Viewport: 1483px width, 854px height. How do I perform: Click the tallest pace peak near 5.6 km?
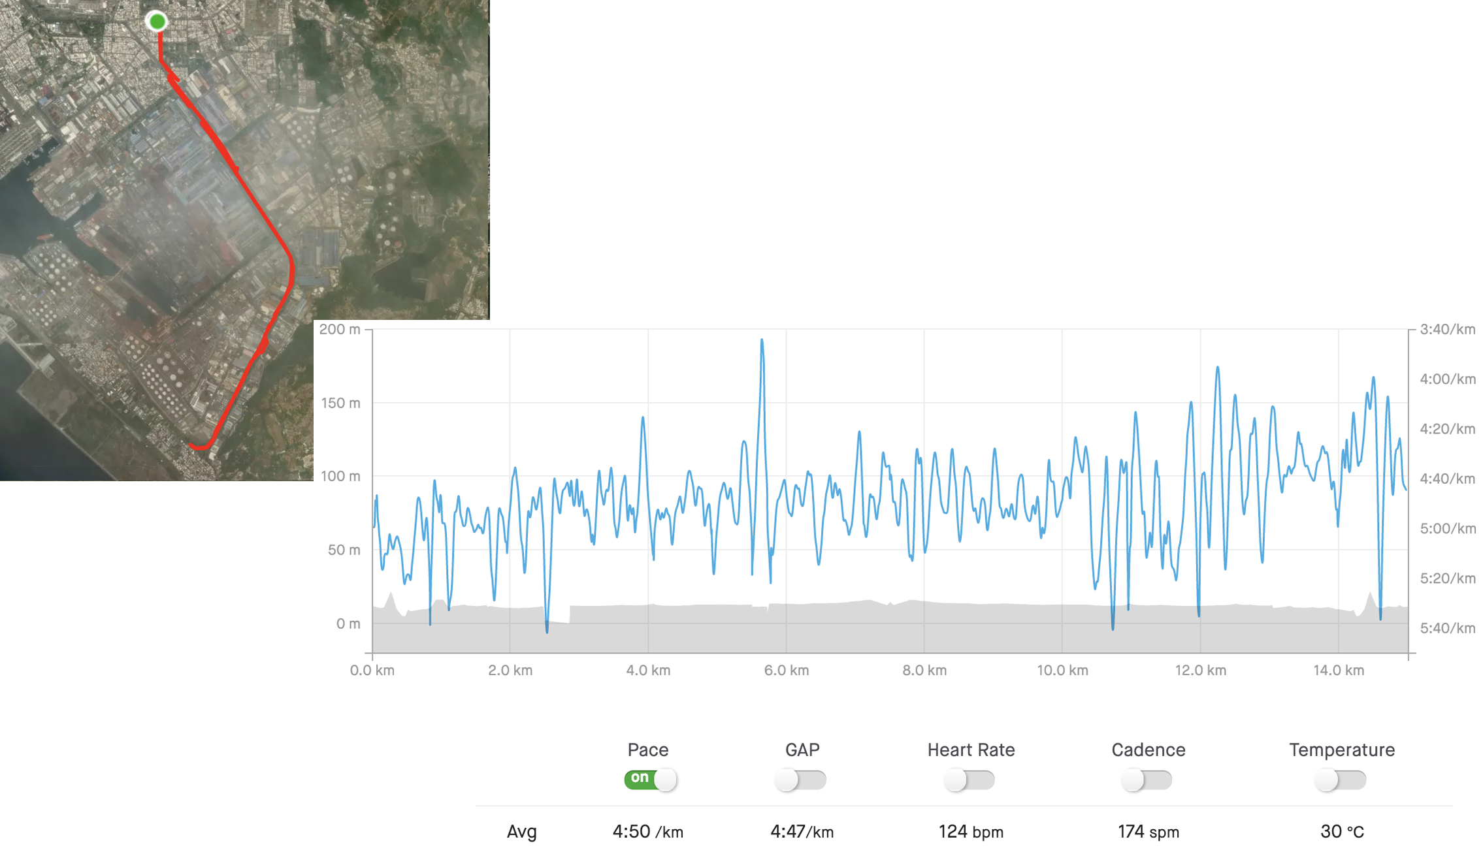click(762, 341)
